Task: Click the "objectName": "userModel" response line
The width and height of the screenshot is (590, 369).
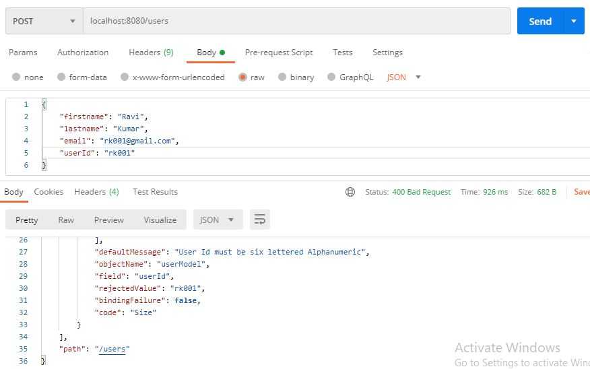Action: point(152,264)
